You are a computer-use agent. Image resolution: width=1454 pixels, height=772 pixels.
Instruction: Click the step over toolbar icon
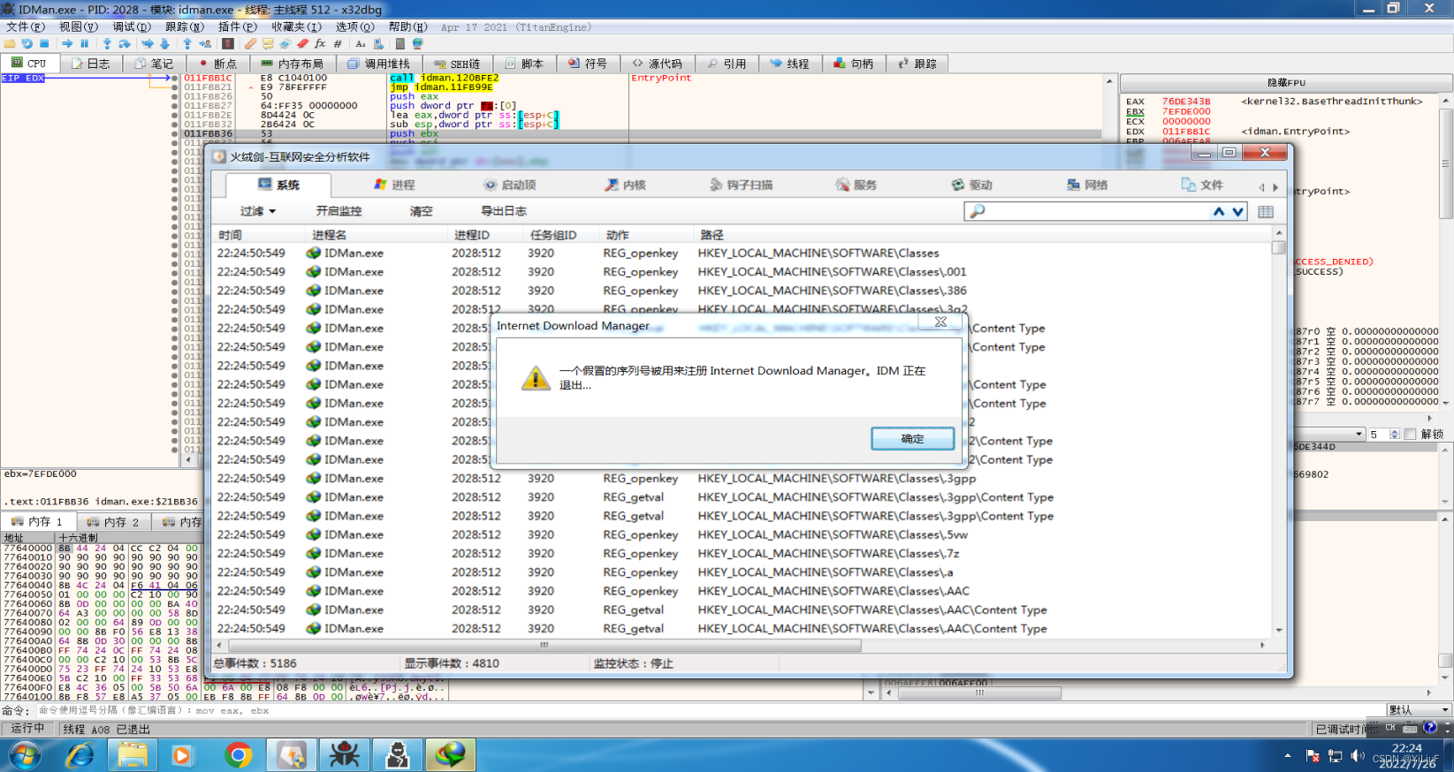click(125, 43)
